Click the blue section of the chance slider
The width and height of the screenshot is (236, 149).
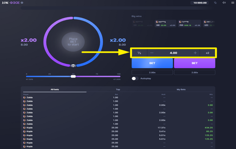point(49,76)
